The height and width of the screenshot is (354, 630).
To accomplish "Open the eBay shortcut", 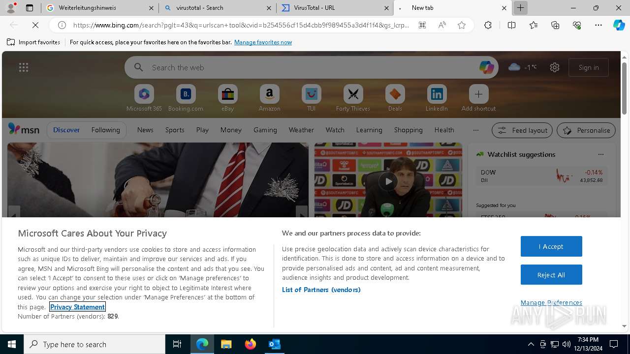I will click(228, 98).
